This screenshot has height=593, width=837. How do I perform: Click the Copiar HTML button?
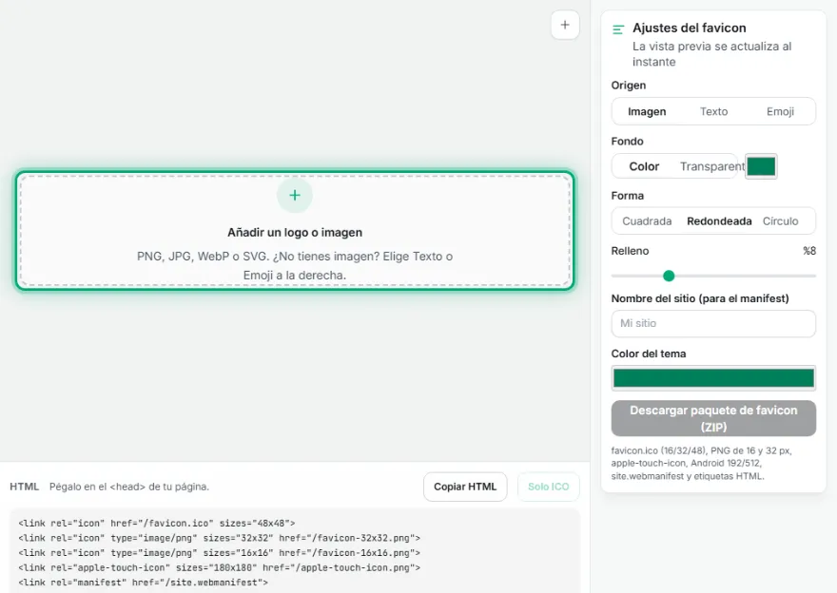click(465, 487)
